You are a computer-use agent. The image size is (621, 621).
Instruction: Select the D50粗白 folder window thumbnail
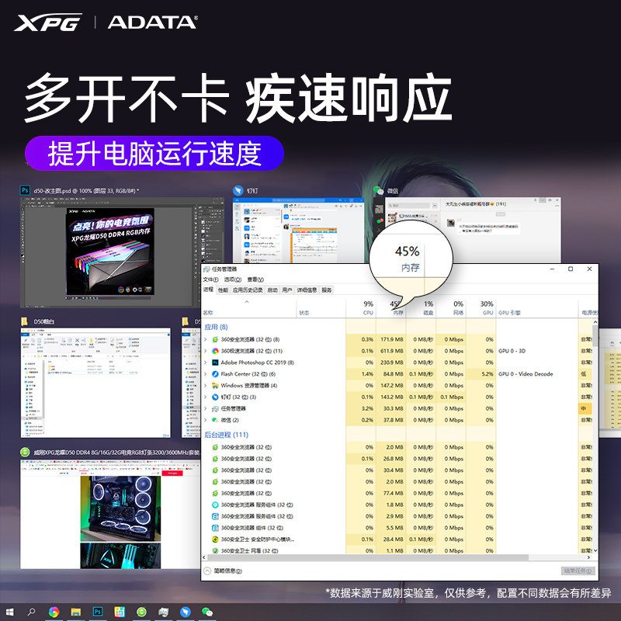95,383
